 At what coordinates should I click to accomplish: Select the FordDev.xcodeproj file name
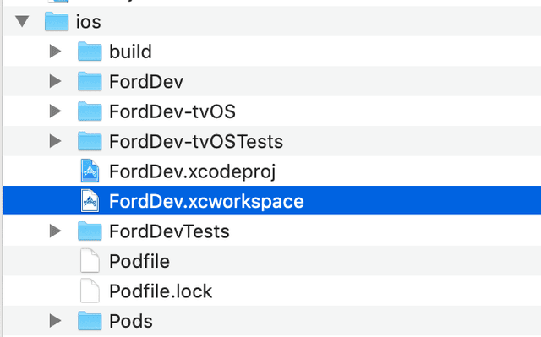pos(193,172)
